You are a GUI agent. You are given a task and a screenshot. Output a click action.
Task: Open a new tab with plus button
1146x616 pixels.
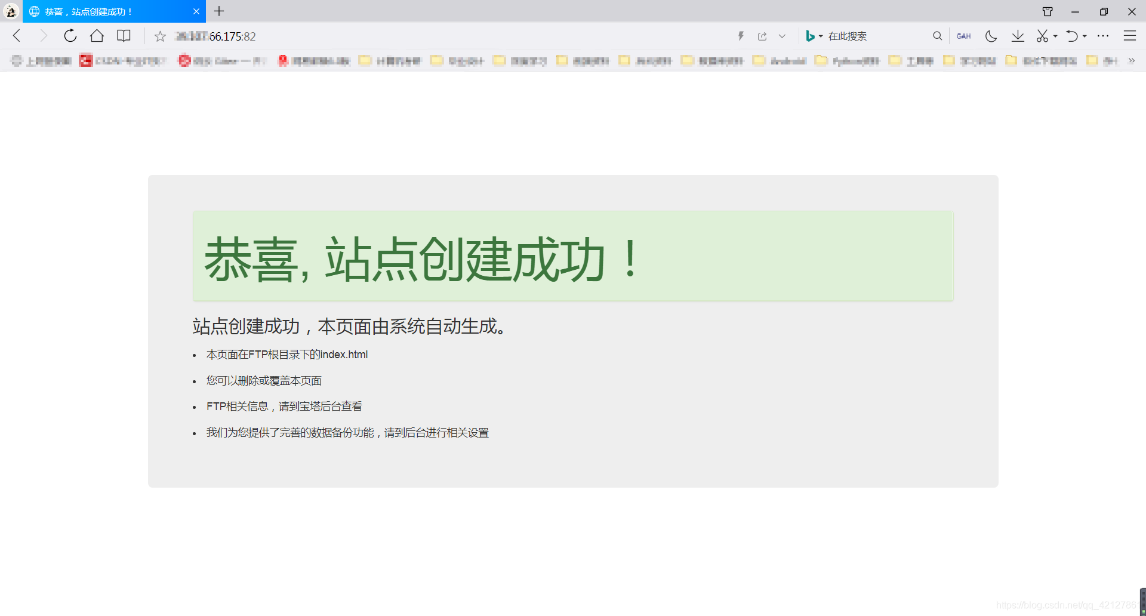219,11
